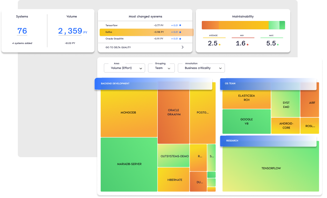Click the 4 systems added text
The height and width of the screenshot is (198, 327).
22,43
